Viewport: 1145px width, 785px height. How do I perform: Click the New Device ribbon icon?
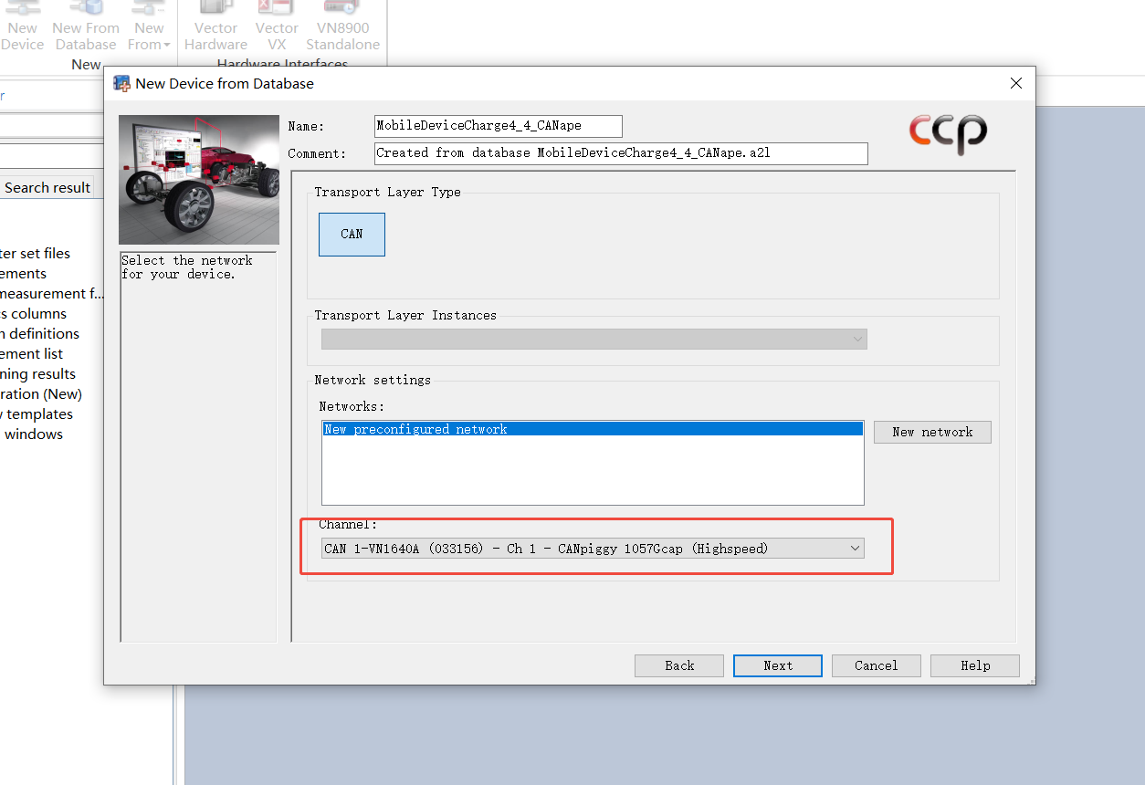tap(22, 23)
